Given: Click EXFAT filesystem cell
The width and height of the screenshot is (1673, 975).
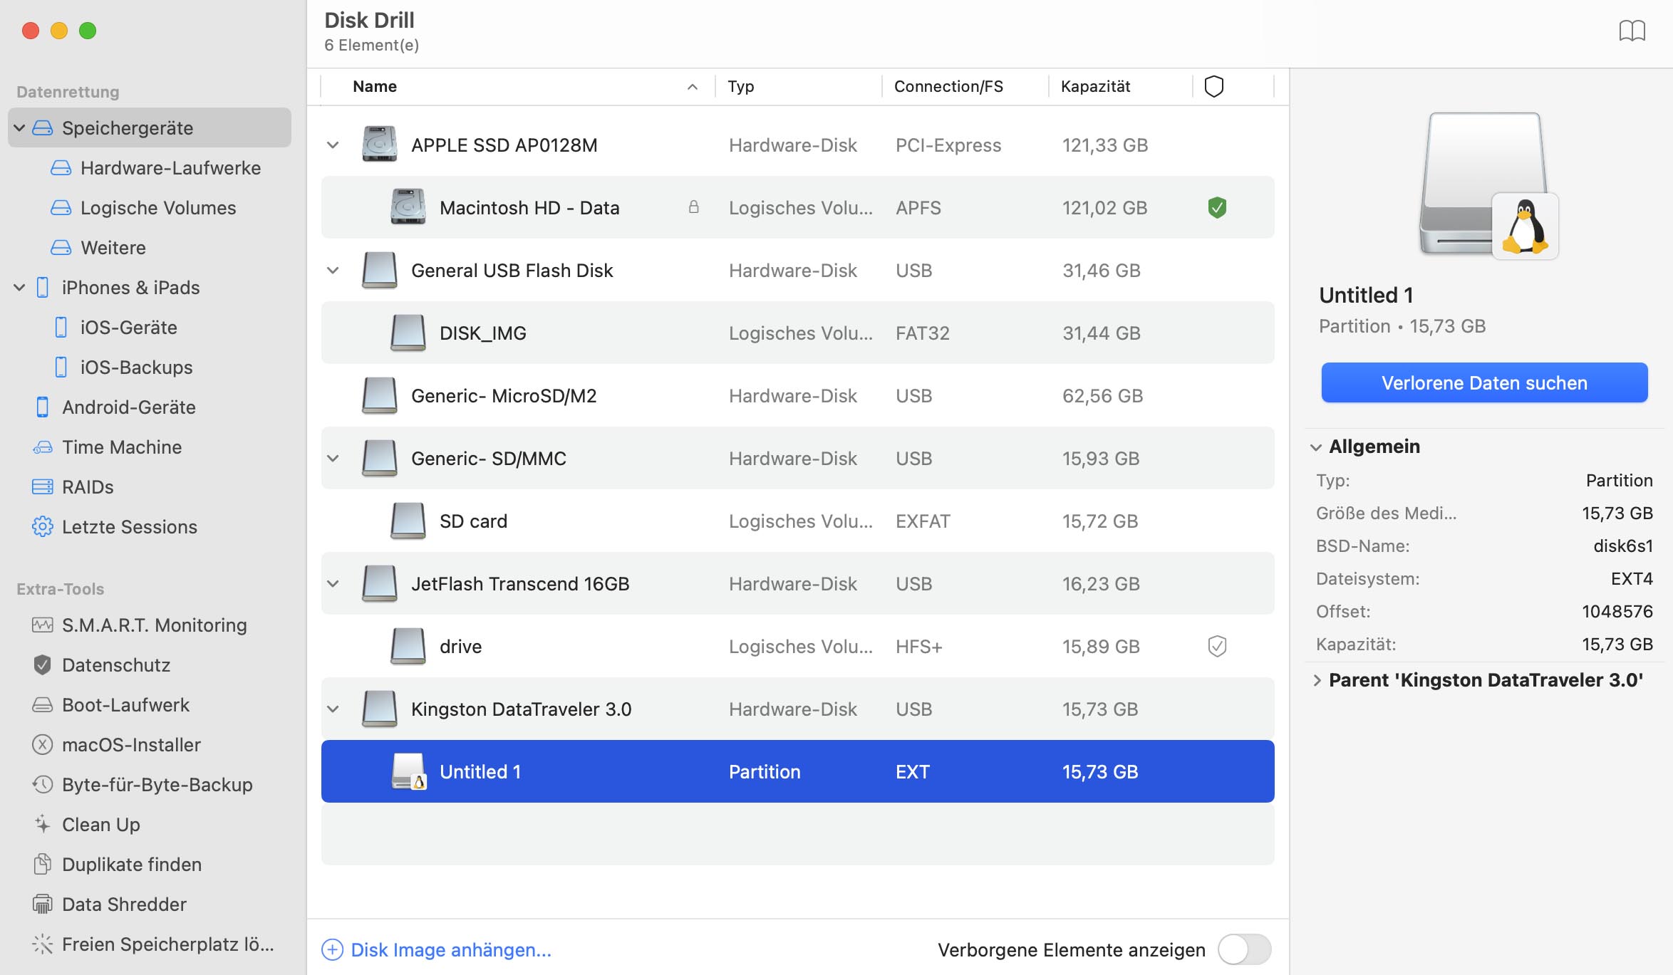Looking at the screenshot, I should [922, 521].
